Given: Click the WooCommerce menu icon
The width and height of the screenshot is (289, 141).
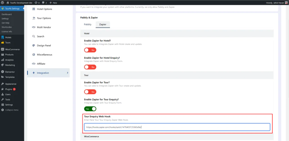Looking at the screenshot, I should 2,49.
